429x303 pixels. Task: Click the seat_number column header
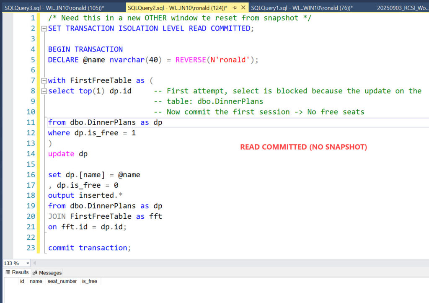pyautogui.click(x=62, y=281)
